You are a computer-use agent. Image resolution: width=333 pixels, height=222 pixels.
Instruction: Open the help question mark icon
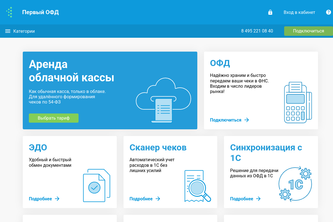tap(329, 12)
